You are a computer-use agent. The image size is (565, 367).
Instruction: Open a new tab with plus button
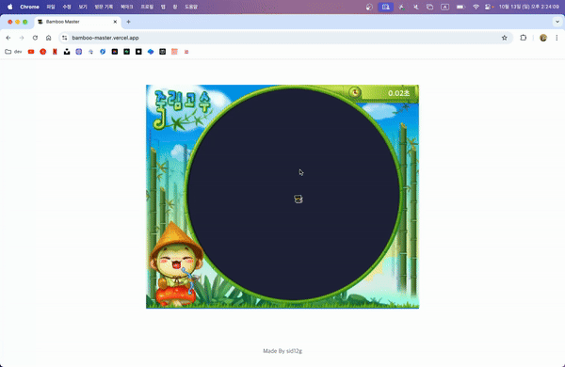(128, 22)
